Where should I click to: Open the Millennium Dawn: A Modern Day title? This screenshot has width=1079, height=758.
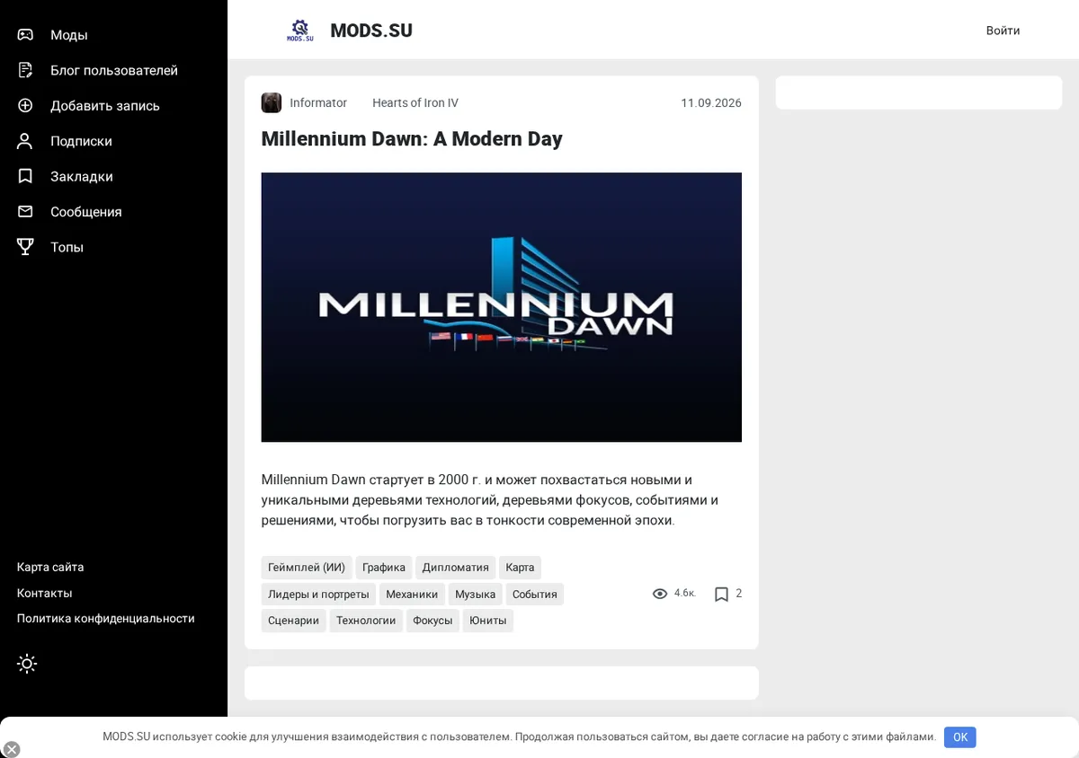point(412,139)
